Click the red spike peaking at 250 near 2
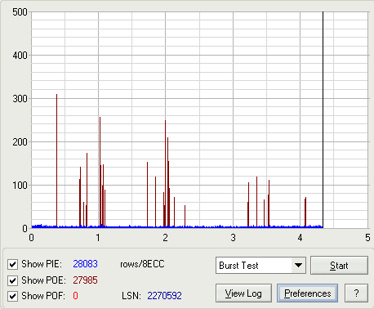Image resolution: width=374 pixels, height=309 pixels. (165, 173)
